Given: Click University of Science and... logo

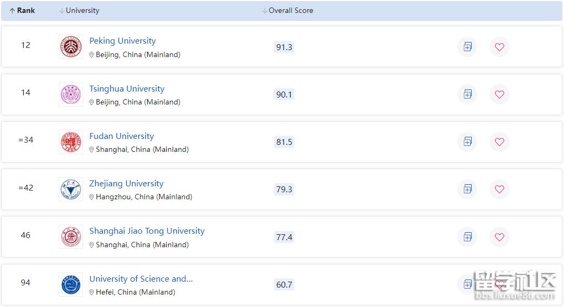Looking at the screenshot, I should [71, 284].
